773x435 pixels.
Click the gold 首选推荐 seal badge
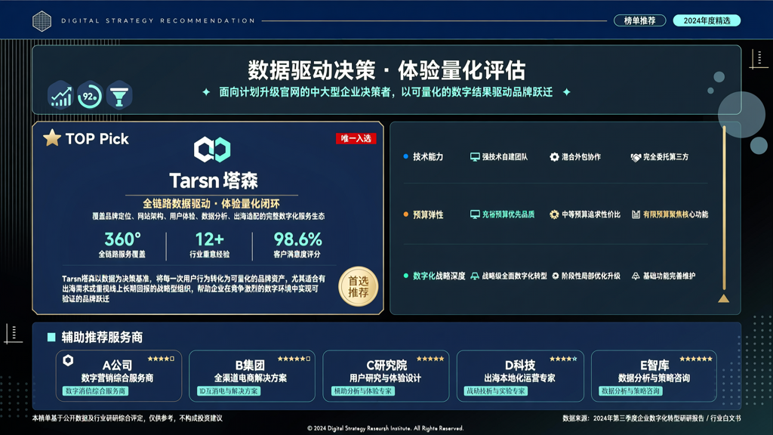point(359,286)
